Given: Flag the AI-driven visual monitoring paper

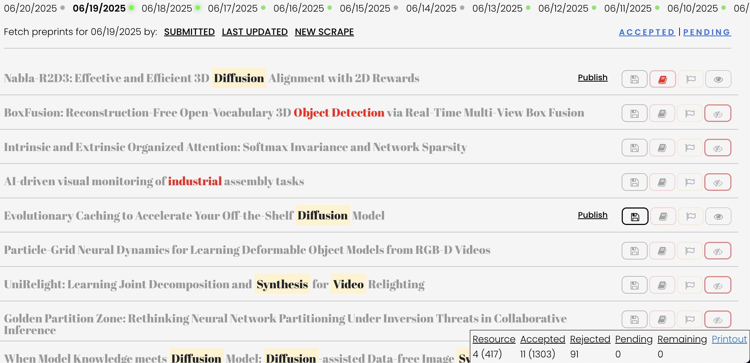Looking at the screenshot, I should click(690, 182).
